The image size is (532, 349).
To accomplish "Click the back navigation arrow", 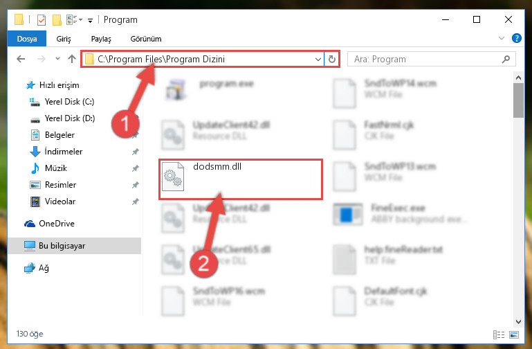I will coord(21,59).
